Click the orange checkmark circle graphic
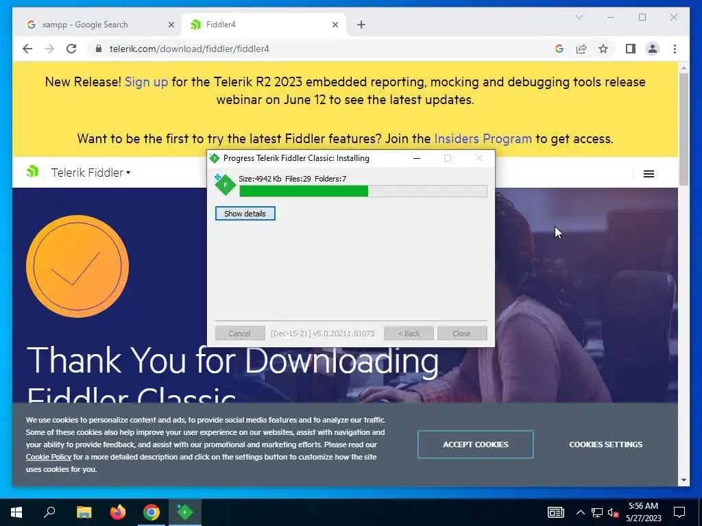The height and width of the screenshot is (526, 702). click(x=77, y=266)
